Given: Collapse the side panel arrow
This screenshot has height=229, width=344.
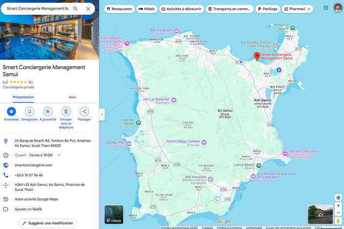Looking at the screenshot, I should 102,114.
